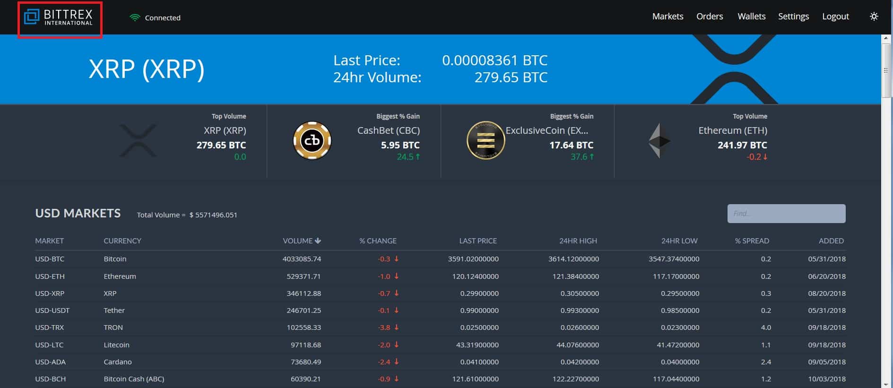
Task: Click the VOLUME sort arrow icon
Action: (x=318, y=241)
